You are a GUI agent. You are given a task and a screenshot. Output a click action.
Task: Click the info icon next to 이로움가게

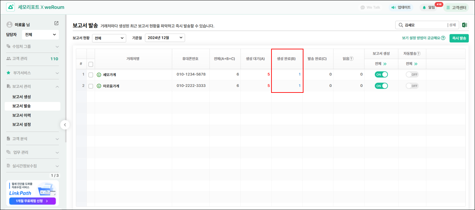[x=99, y=86]
